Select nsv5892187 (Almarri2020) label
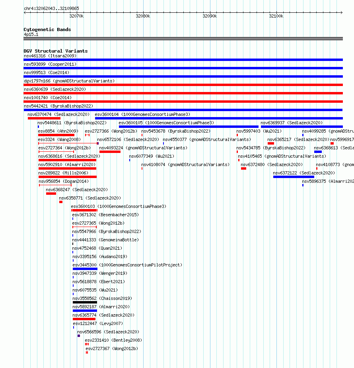 click(101, 307)
